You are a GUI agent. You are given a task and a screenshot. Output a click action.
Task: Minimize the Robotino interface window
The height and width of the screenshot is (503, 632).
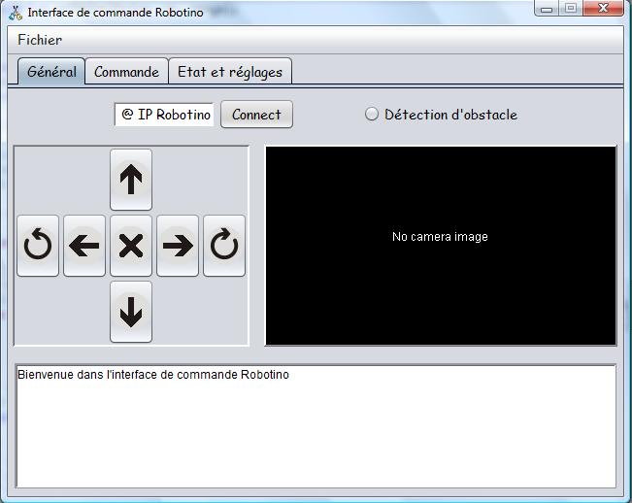(549, 9)
